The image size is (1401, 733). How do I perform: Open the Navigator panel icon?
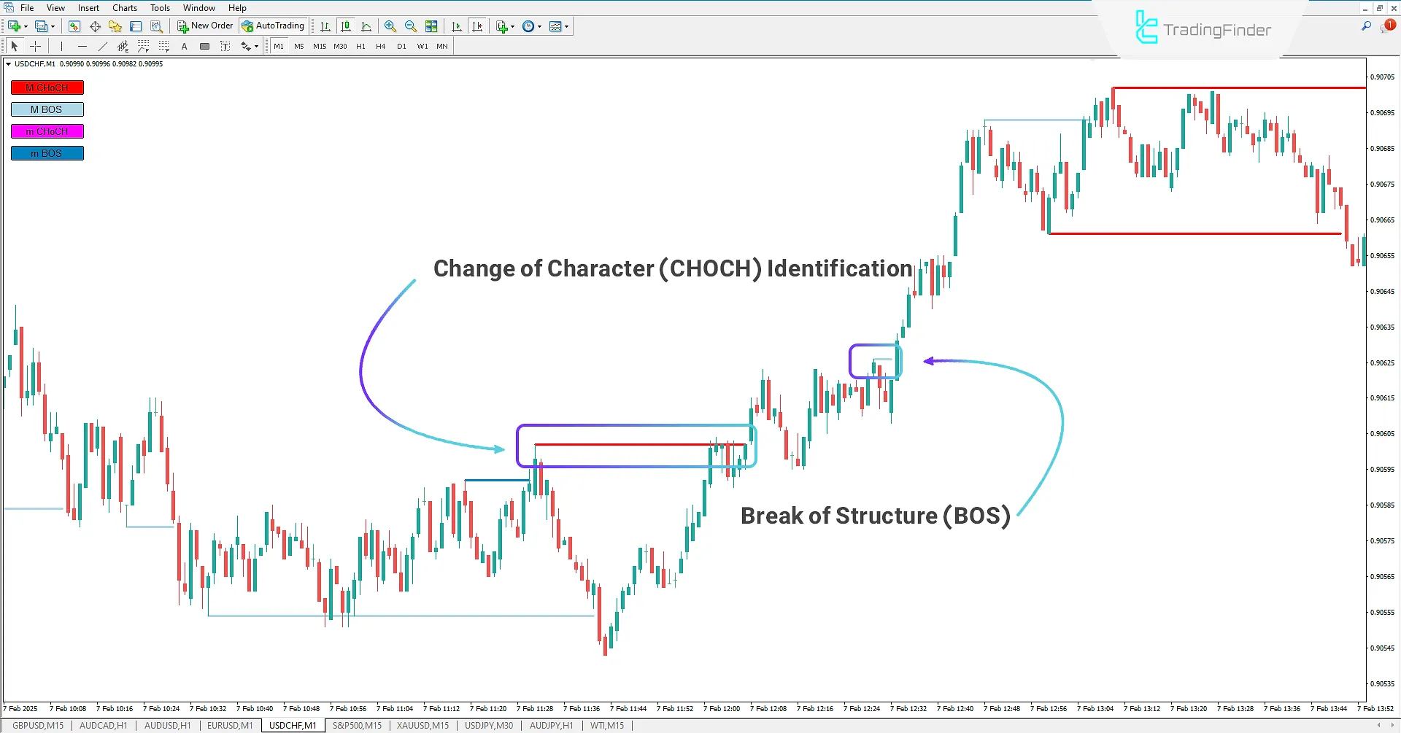pos(115,26)
